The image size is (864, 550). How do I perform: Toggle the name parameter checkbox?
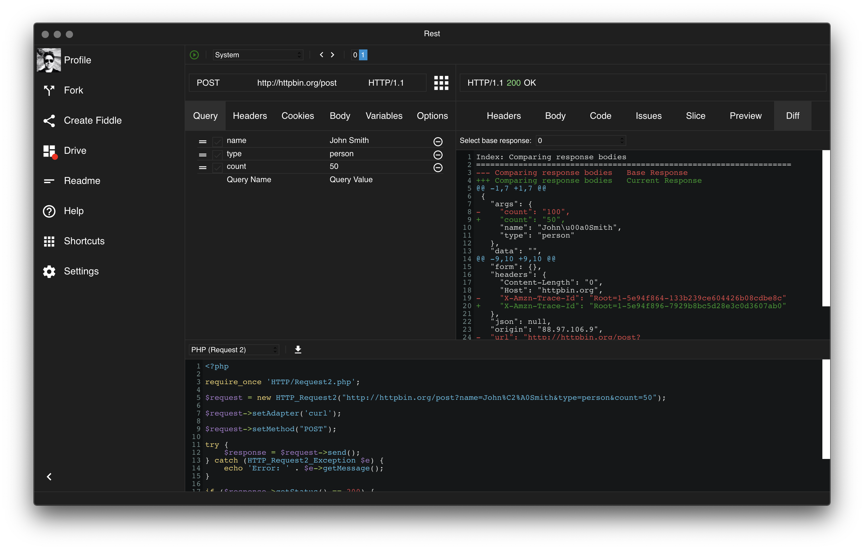coord(218,142)
